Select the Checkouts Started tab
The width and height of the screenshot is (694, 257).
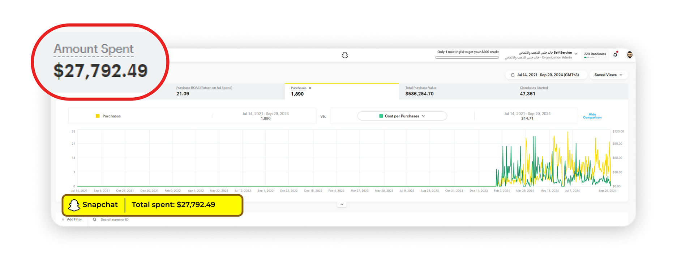(571, 91)
